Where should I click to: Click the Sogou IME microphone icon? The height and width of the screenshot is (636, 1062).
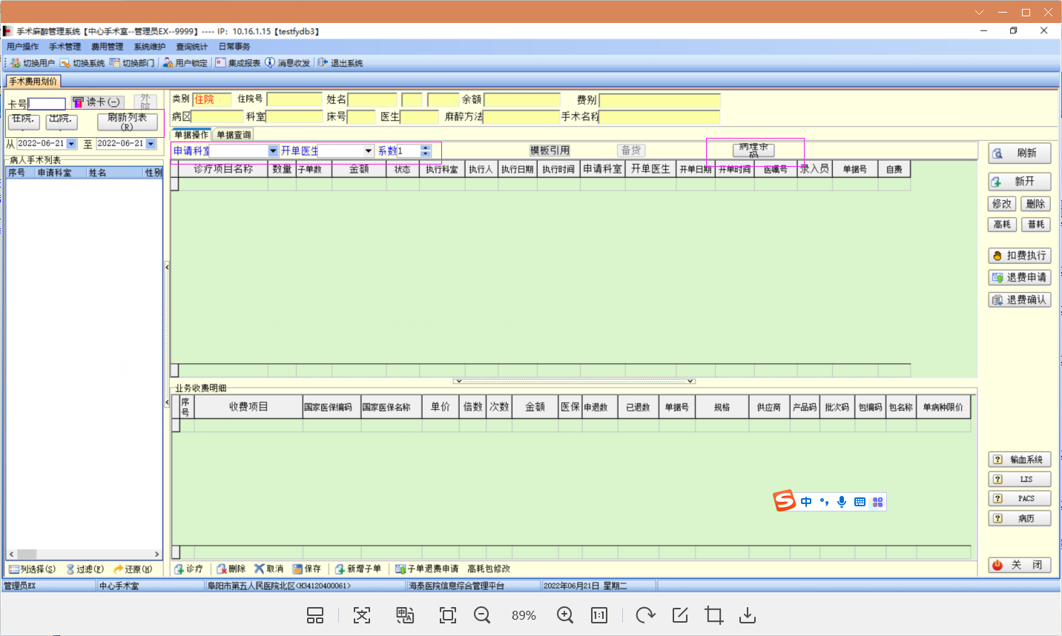[842, 502]
